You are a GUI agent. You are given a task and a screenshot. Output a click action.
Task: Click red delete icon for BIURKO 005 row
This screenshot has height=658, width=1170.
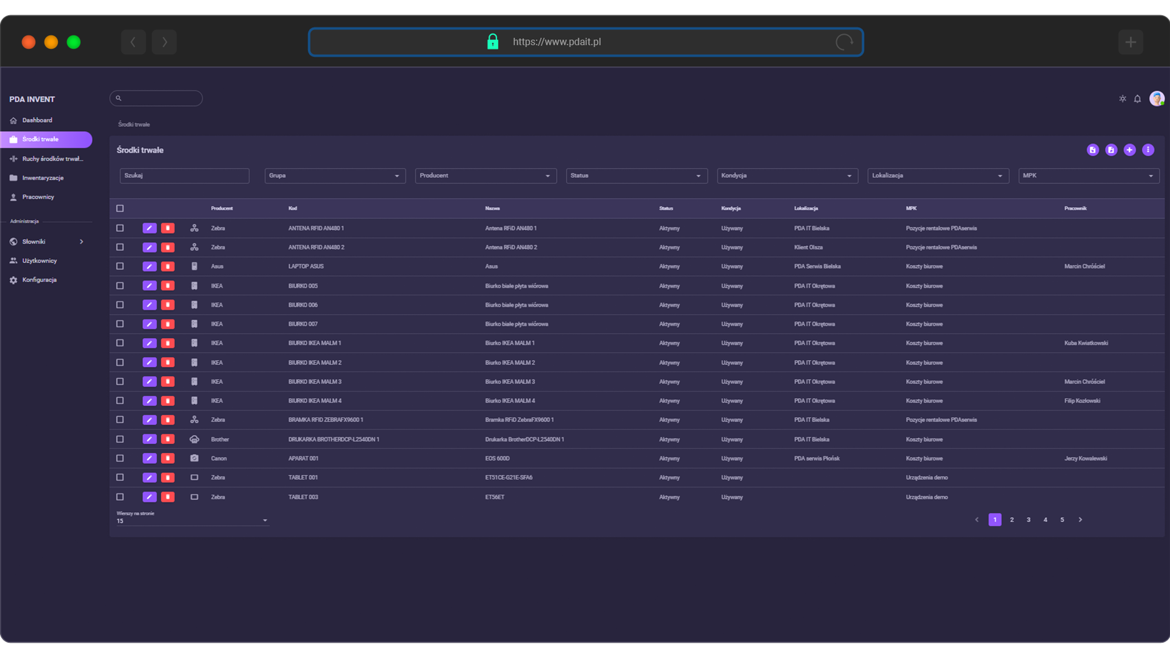pyautogui.click(x=168, y=286)
